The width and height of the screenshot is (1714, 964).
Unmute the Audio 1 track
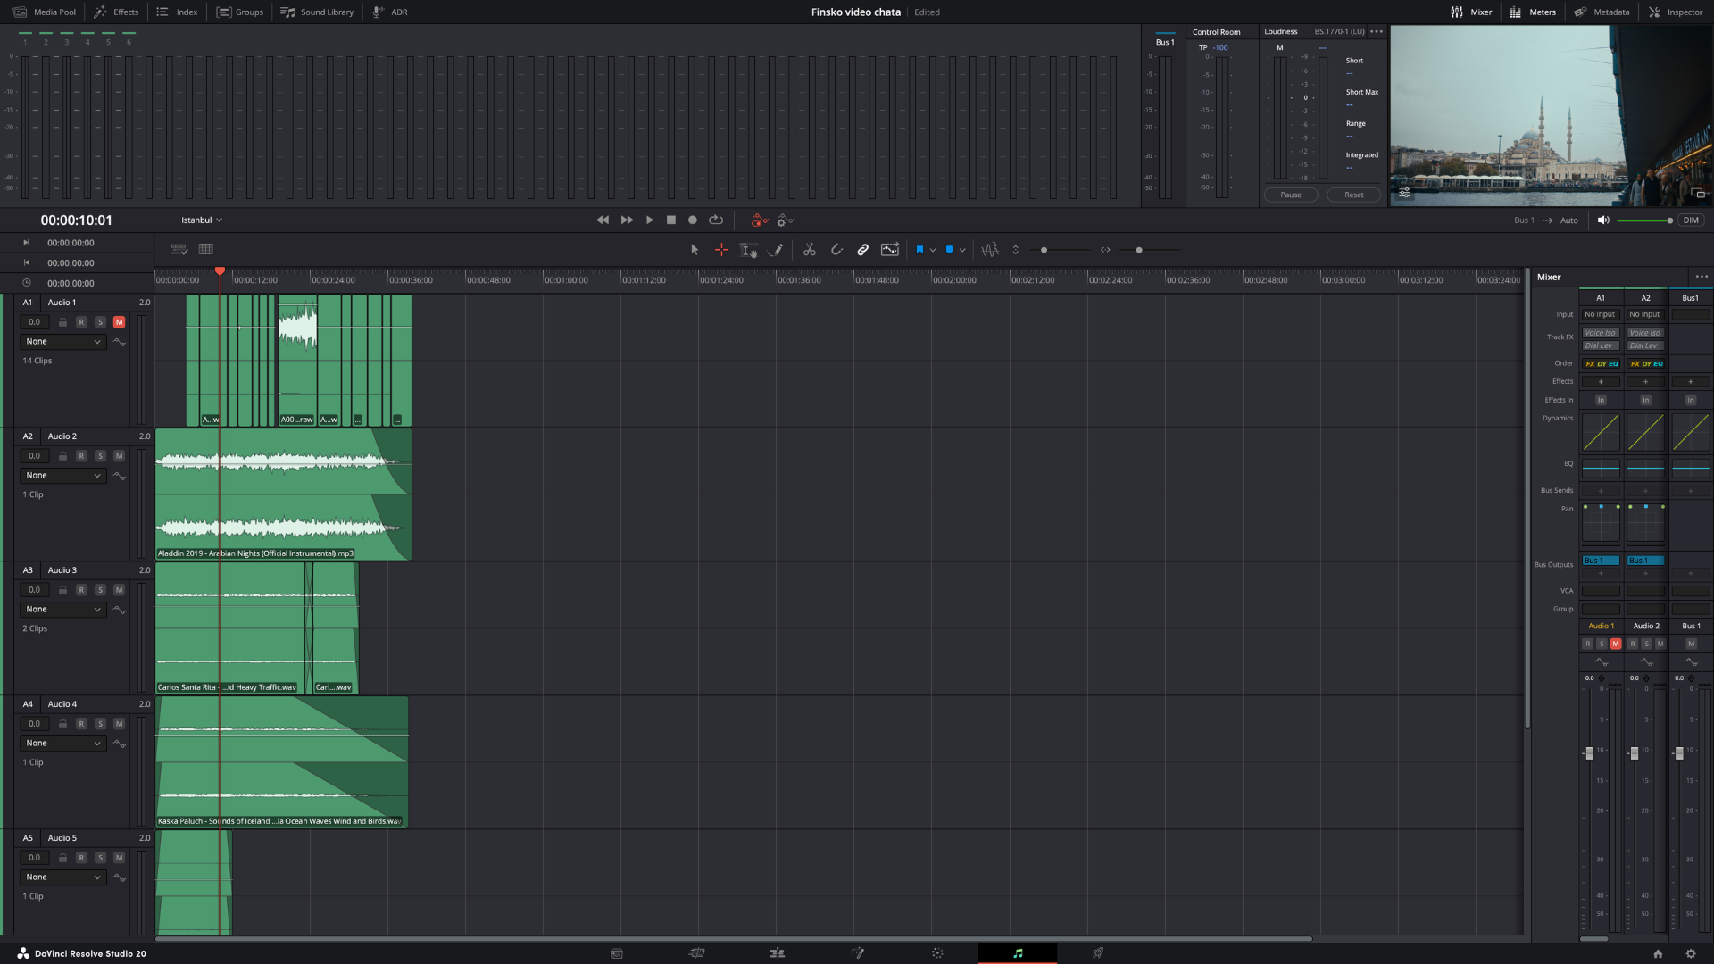119,322
